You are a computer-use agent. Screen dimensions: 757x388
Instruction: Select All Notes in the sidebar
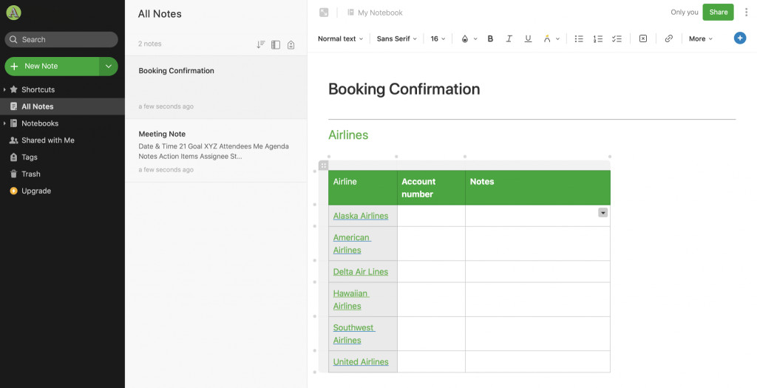(62, 106)
